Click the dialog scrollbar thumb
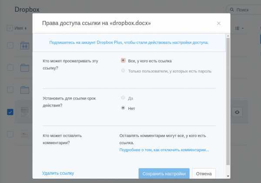This screenshot has height=183, width=261. 228,101
